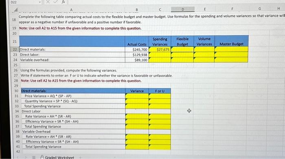The image size is (285, 159).
Task: Click the fx insert function icon
Action: (63, 2)
